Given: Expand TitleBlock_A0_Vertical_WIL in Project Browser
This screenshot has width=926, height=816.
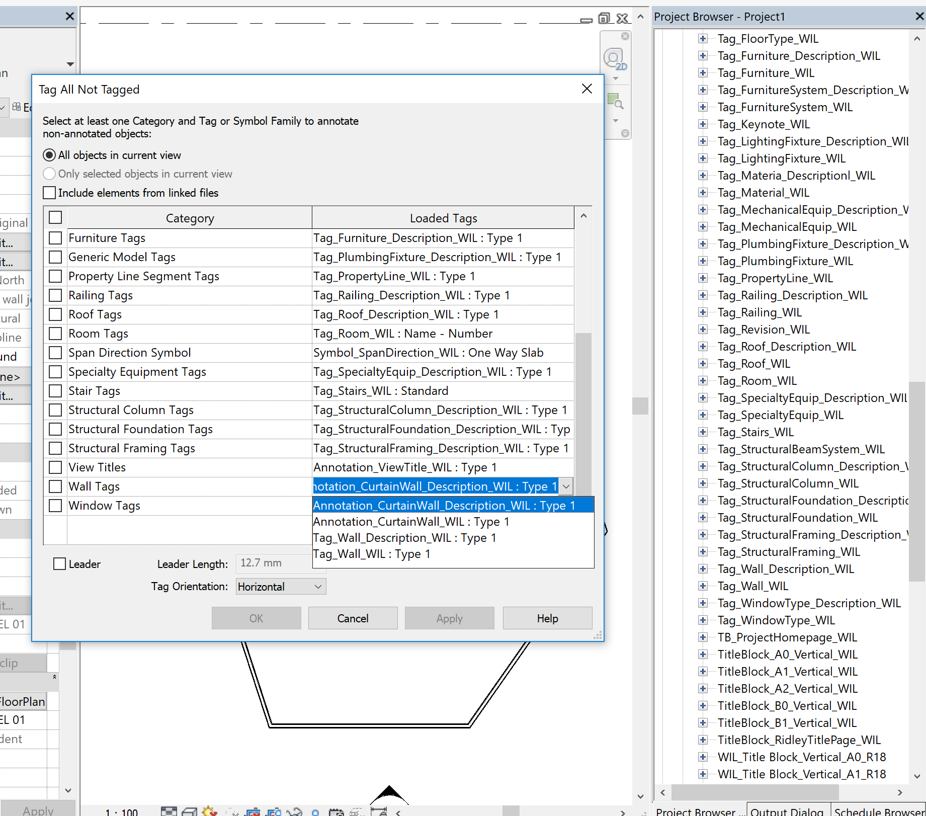Looking at the screenshot, I should click(703, 655).
